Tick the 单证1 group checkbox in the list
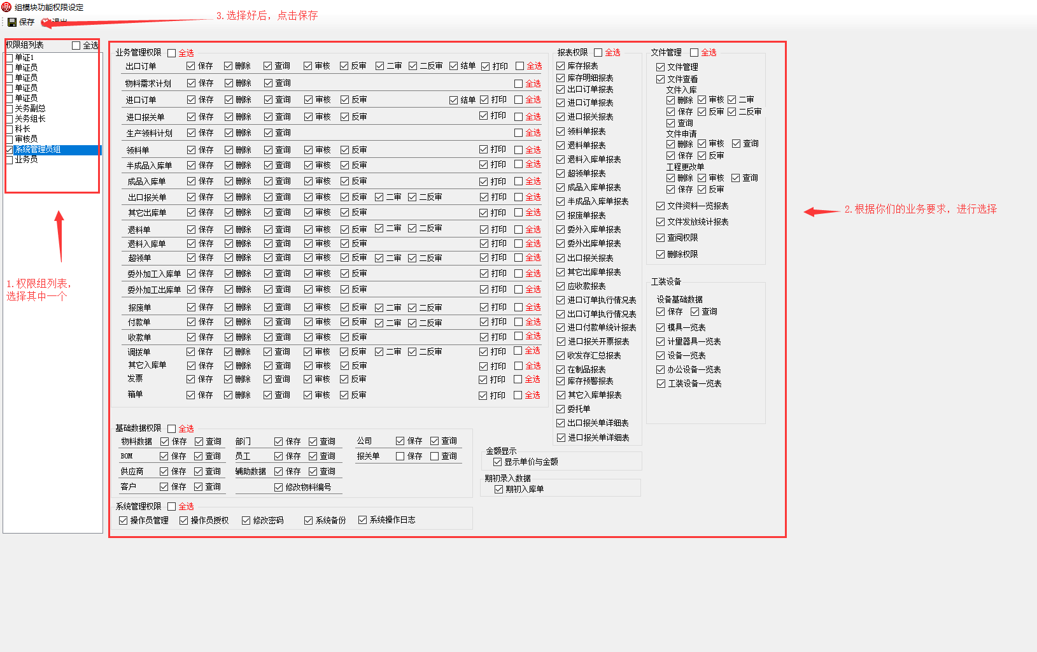This screenshot has width=1037, height=652. tap(10, 57)
